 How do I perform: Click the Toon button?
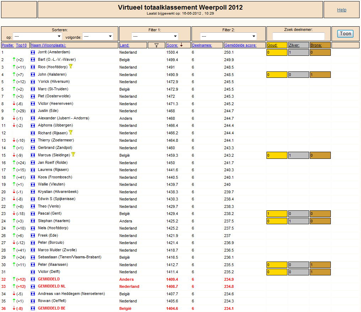(345, 34)
